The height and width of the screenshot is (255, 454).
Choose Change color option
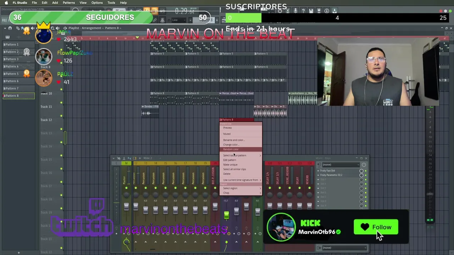241,144
